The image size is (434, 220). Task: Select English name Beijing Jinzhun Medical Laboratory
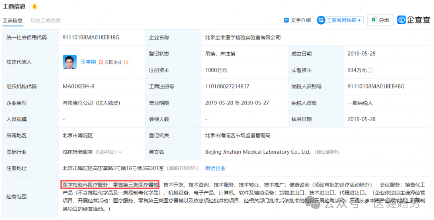point(258,152)
